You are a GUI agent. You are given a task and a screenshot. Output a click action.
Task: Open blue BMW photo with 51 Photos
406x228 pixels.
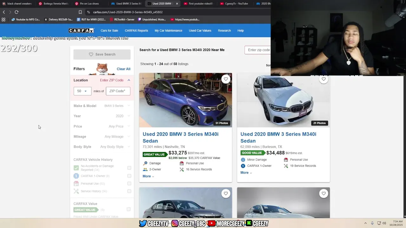(186, 100)
